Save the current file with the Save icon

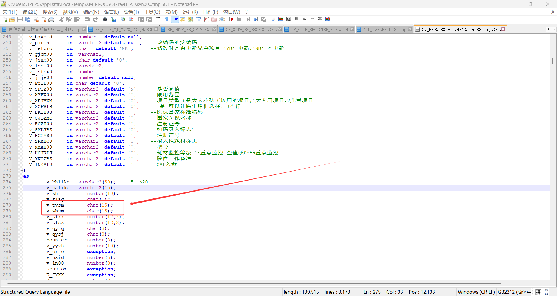click(20, 19)
